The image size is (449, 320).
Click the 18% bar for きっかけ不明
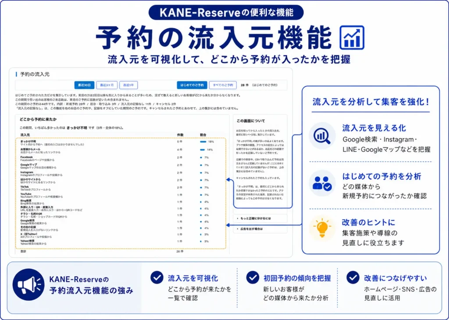click(x=203, y=141)
